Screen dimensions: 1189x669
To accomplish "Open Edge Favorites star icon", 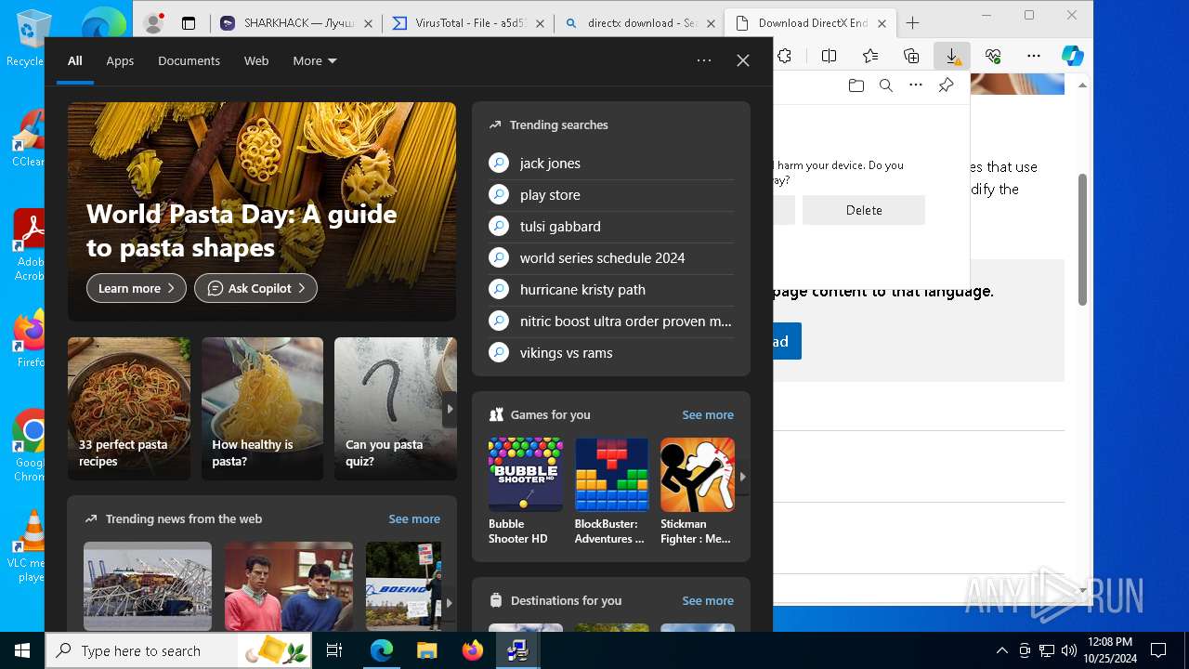I will [870, 56].
